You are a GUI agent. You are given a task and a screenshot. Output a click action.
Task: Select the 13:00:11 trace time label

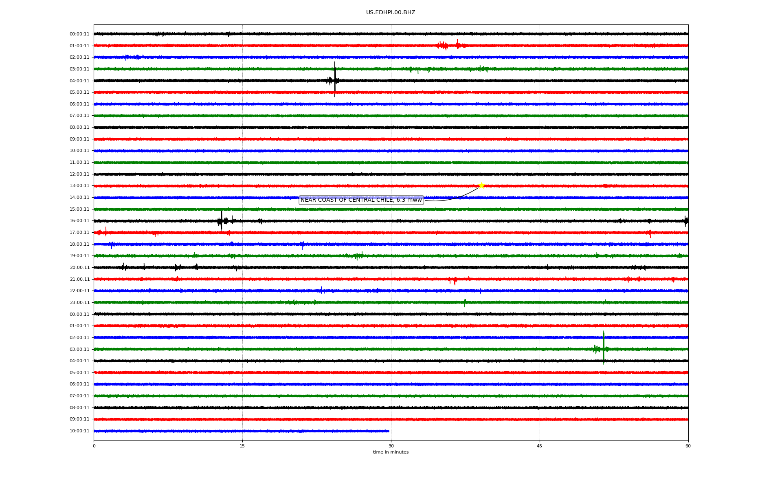click(79, 186)
